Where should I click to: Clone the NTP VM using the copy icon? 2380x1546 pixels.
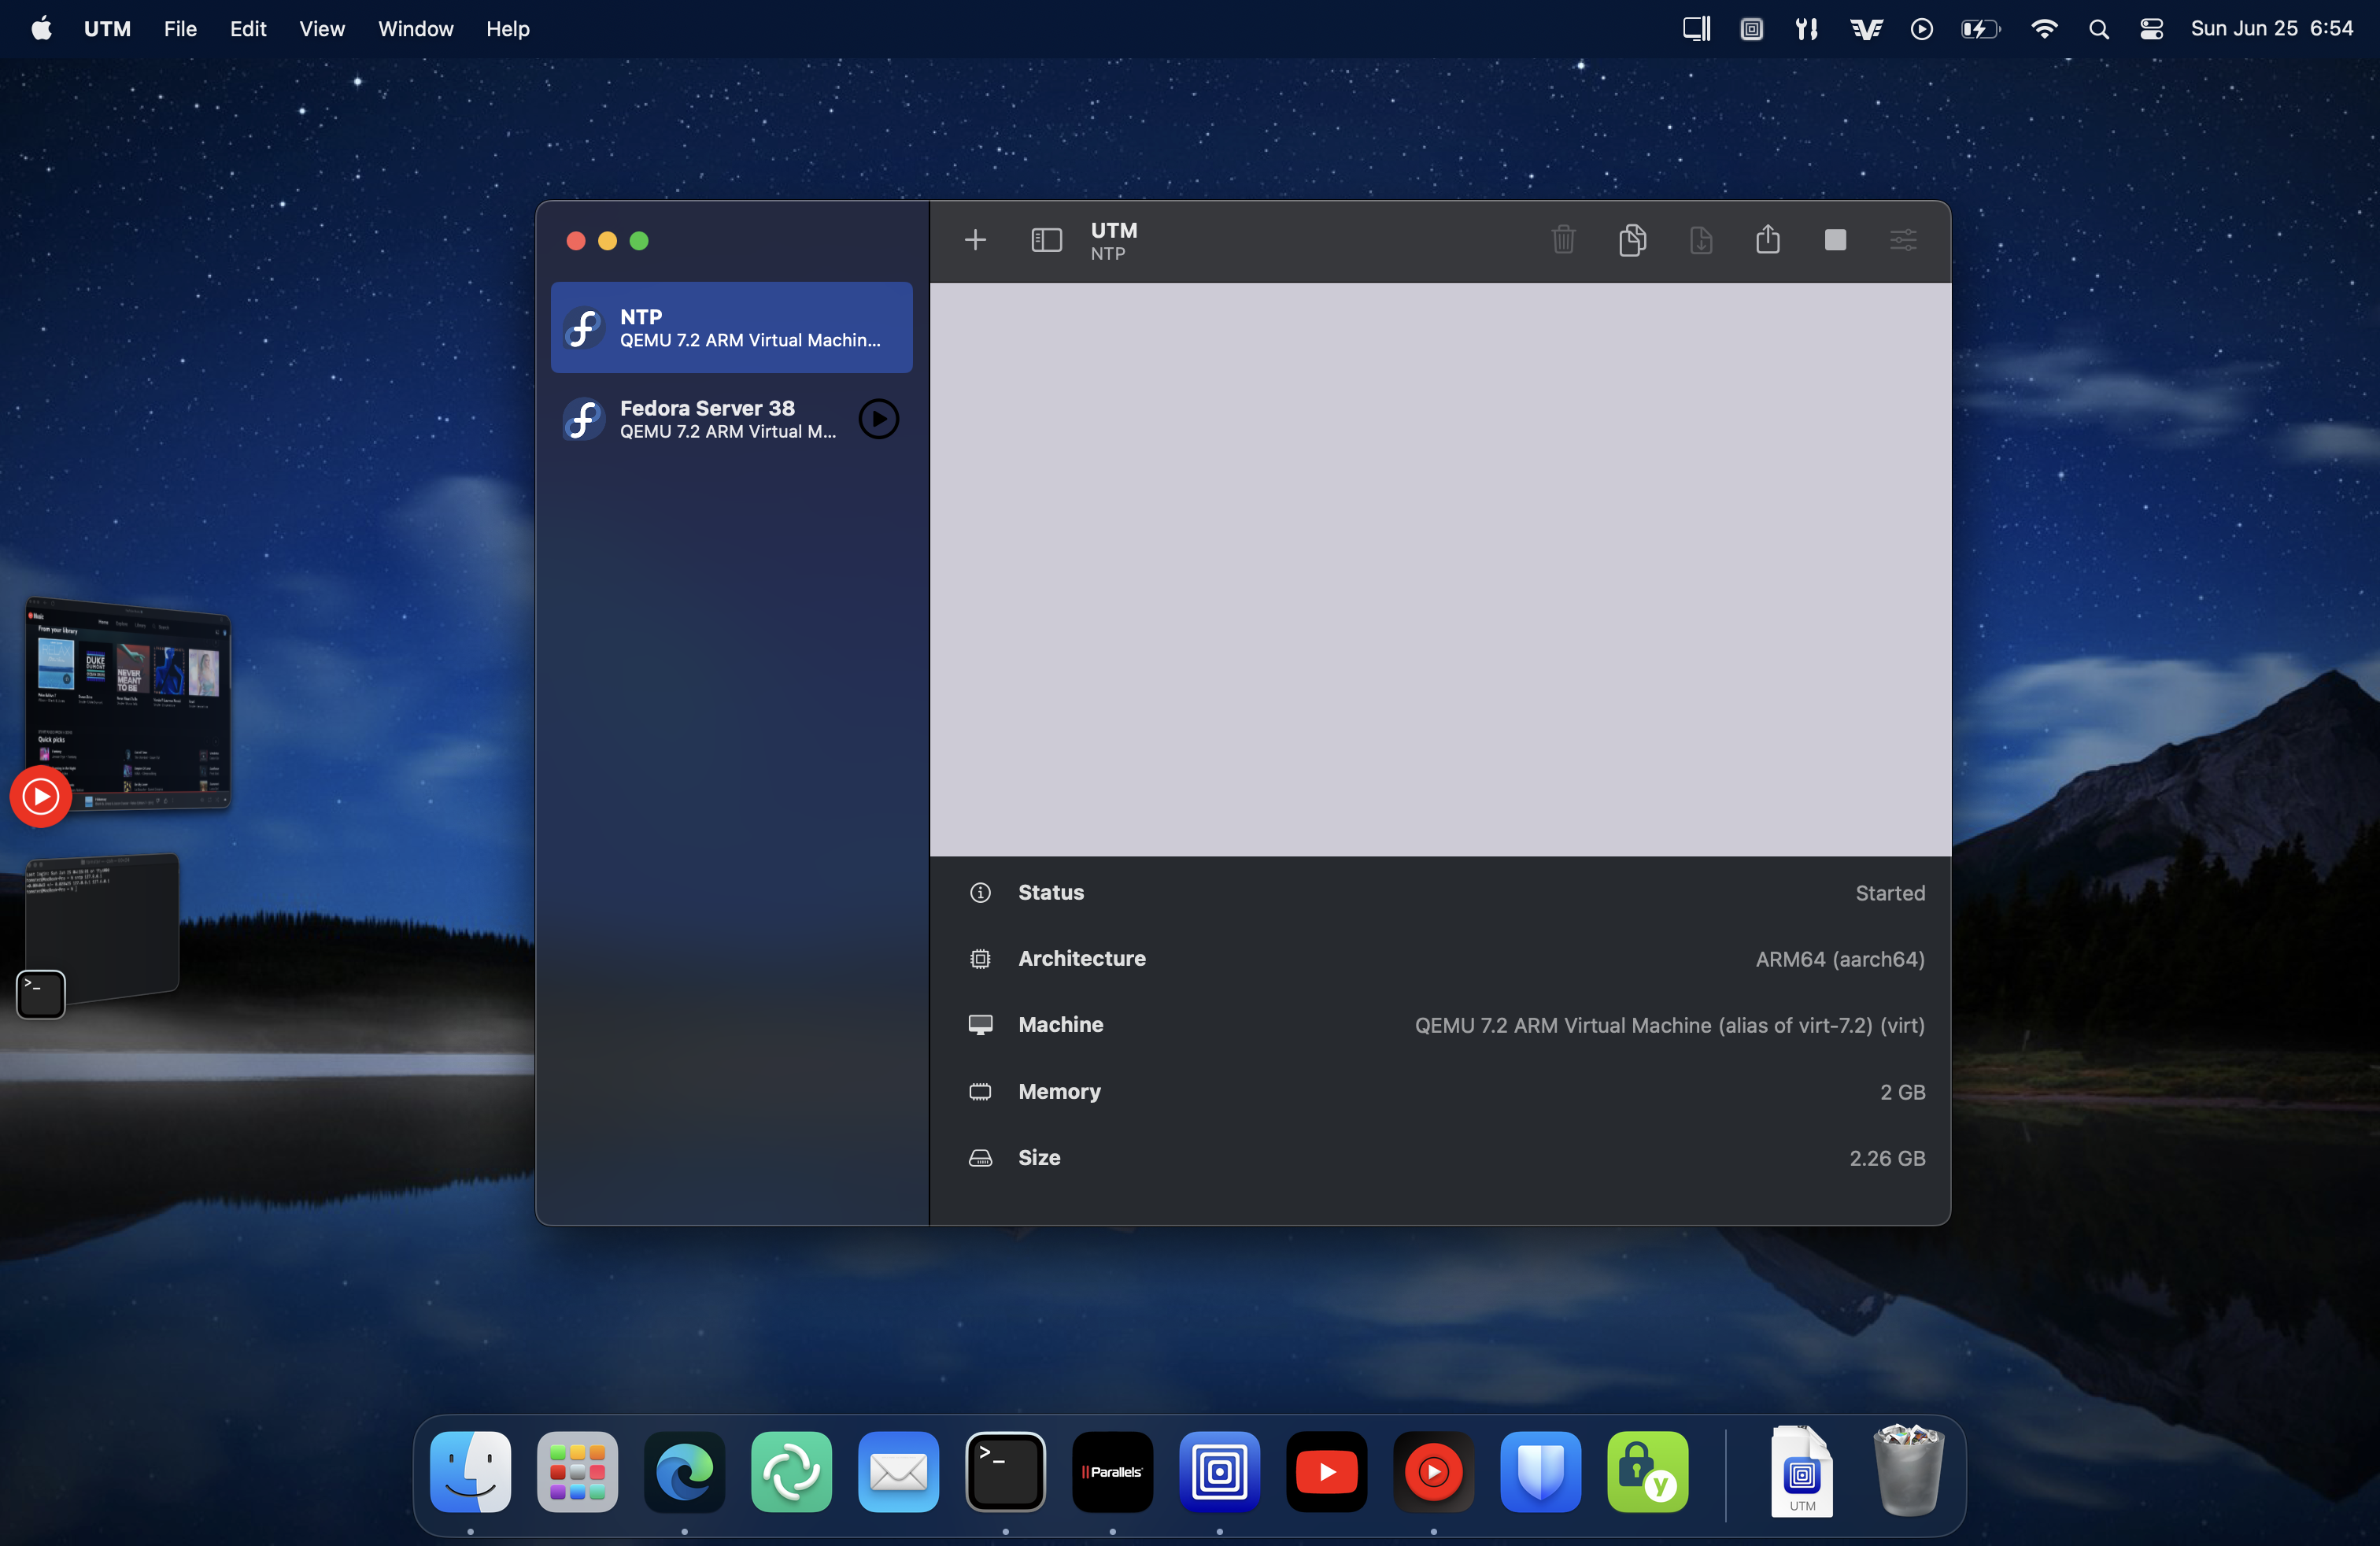[1632, 240]
